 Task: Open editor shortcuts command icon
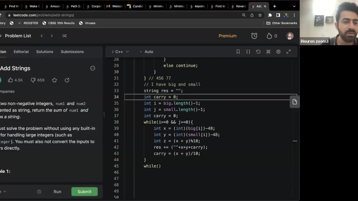coord(268,52)
